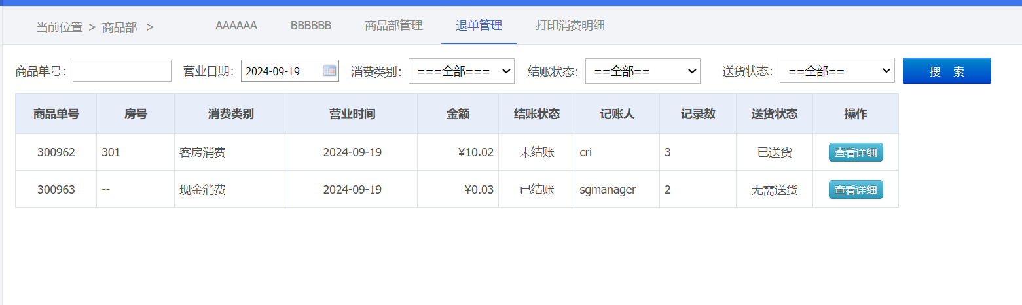Click the 无需送货 delivery status cell
Viewport: 1022px width, 305px height.
(x=775, y=190)
